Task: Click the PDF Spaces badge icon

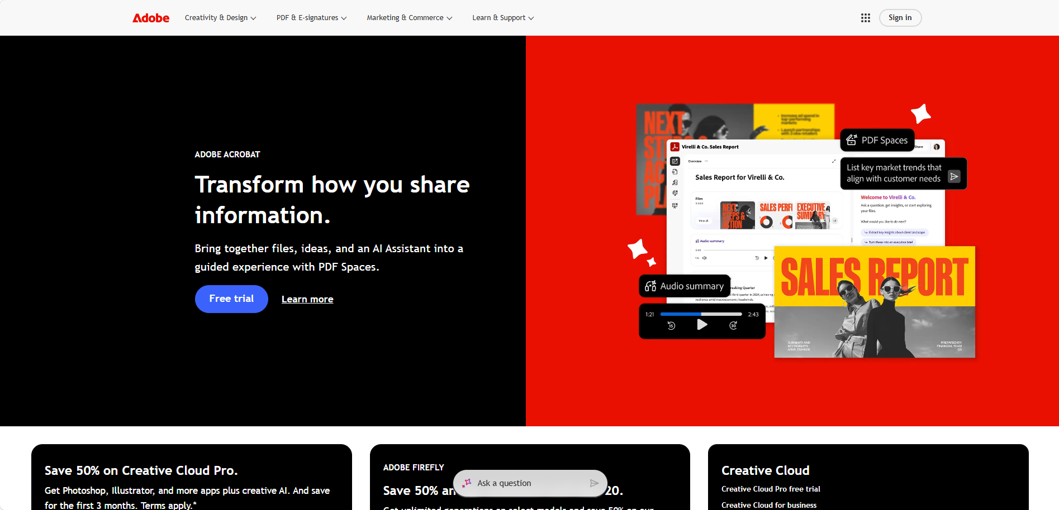Action: click(x=852, y=140)
